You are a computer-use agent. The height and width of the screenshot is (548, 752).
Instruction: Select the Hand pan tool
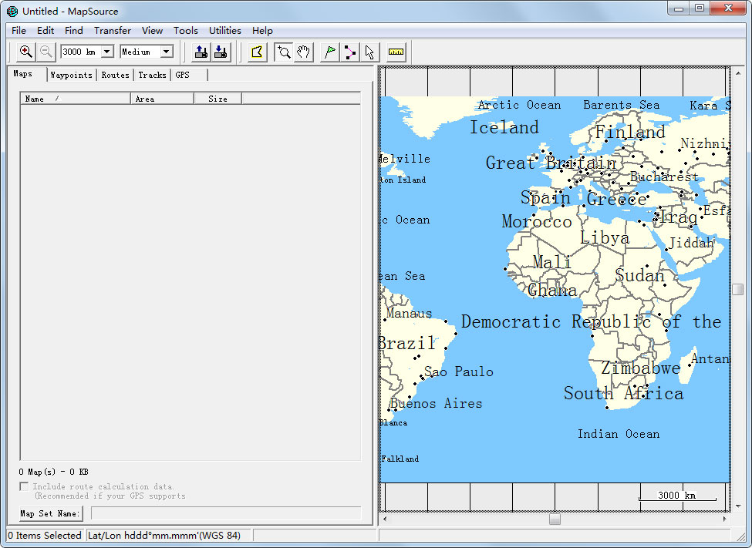(x=303, y=52)
